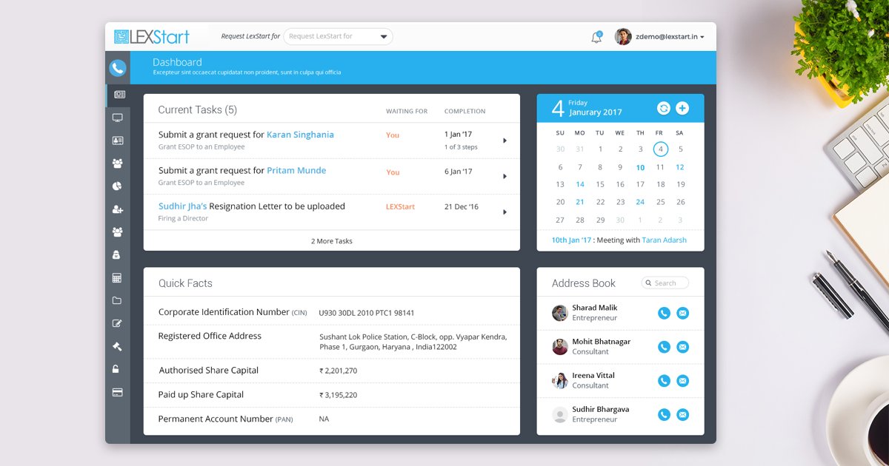This screenshot has height=466, width=889.
Task: Expand the Pritam Munde task arrow
Action: pos(505,176)
